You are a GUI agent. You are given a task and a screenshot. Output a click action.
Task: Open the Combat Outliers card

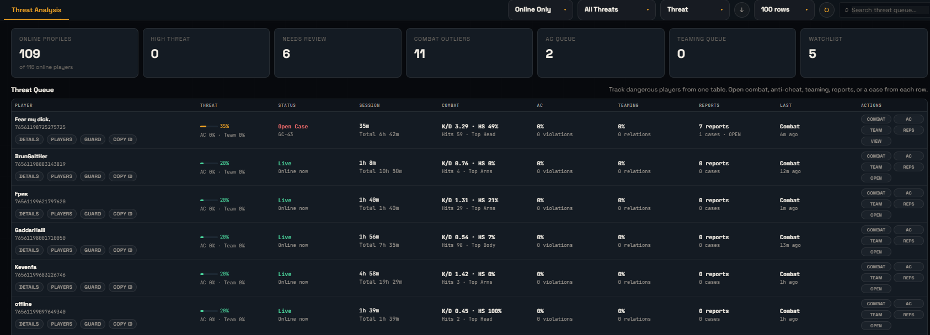click(x=469, y=53)
